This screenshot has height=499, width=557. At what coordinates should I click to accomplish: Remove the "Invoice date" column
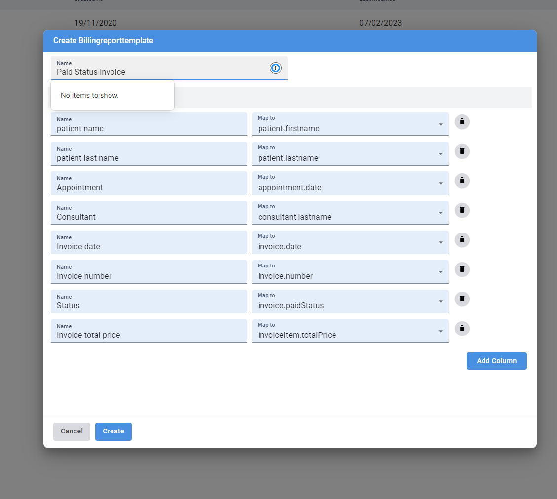click(462, 240)
